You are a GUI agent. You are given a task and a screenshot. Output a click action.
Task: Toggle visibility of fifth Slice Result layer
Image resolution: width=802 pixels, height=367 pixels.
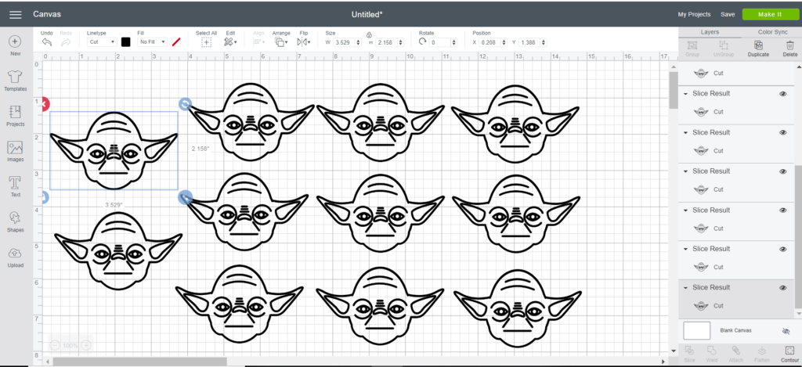pyautogui.click(x=782, y=249)
